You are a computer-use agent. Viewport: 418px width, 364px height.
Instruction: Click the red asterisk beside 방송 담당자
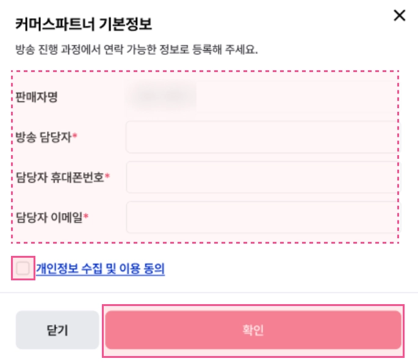tap(75, 136)
